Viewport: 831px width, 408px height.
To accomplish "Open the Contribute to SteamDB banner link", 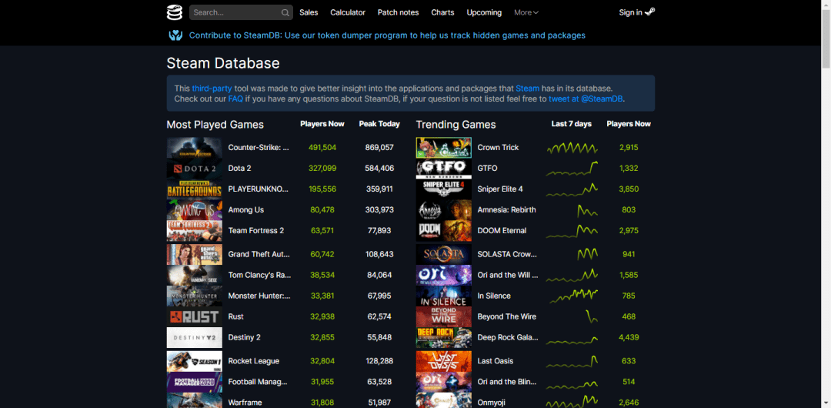I will point(387,35).
